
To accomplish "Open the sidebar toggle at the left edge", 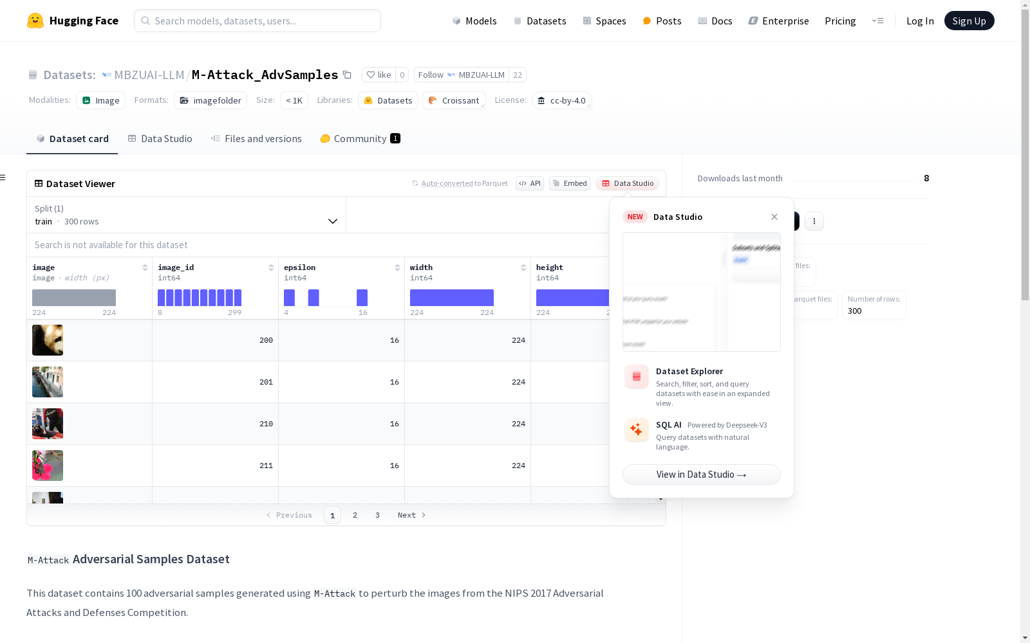I will (3, 177).
